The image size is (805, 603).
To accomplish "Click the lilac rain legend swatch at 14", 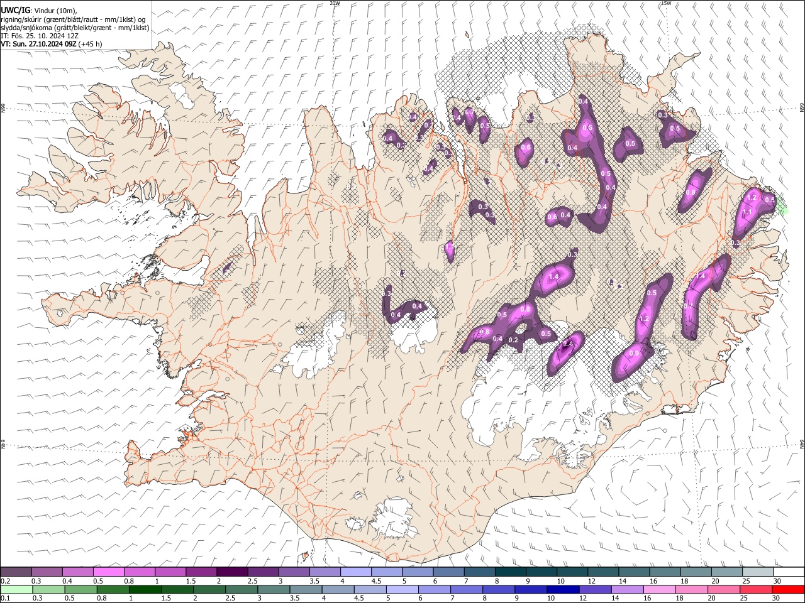I will tap(626, 589).
